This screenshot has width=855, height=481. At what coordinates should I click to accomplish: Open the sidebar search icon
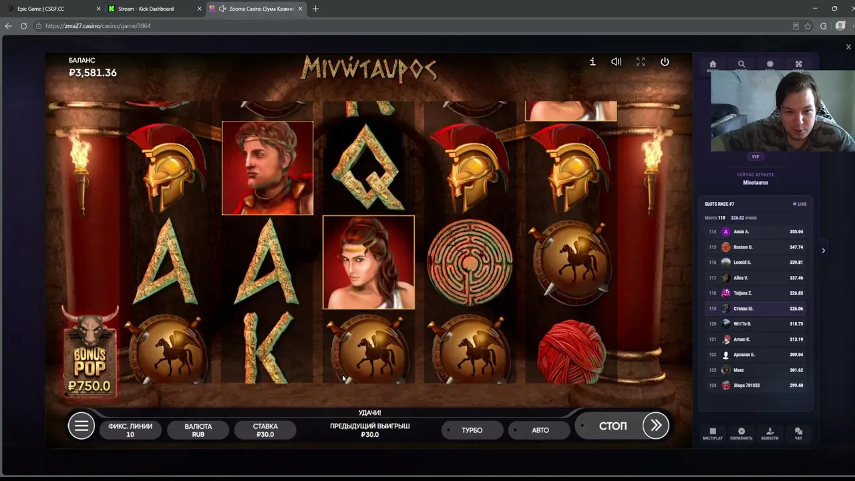pos(741,64)
